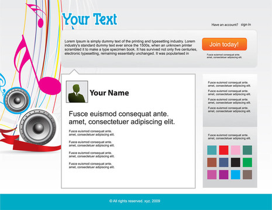Pick the magenta-pink bottom row swatch
Viewport: 272px width, 210px height.
[x=212, y=174]
